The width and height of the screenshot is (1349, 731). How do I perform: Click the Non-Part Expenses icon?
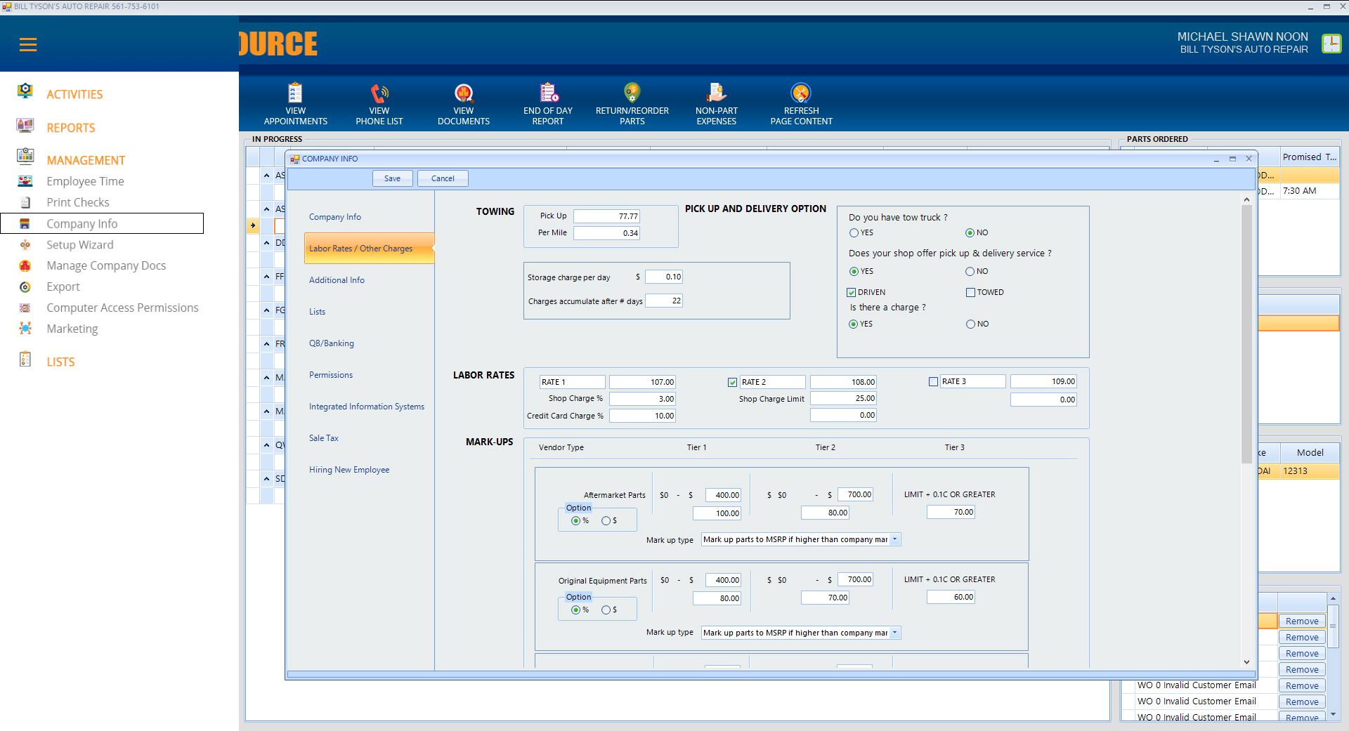(716, 93)
